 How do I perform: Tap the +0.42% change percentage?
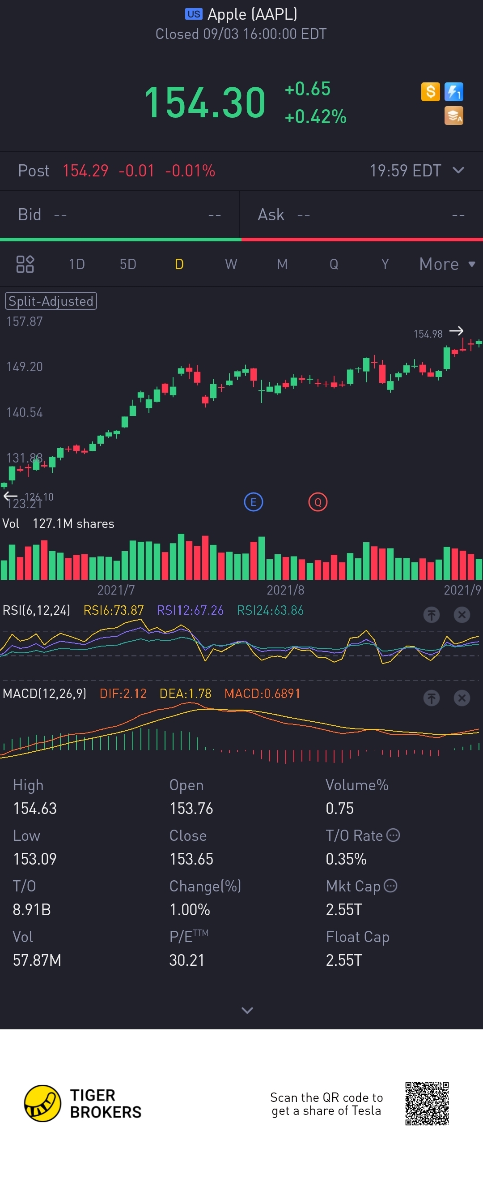click(315, 116)
